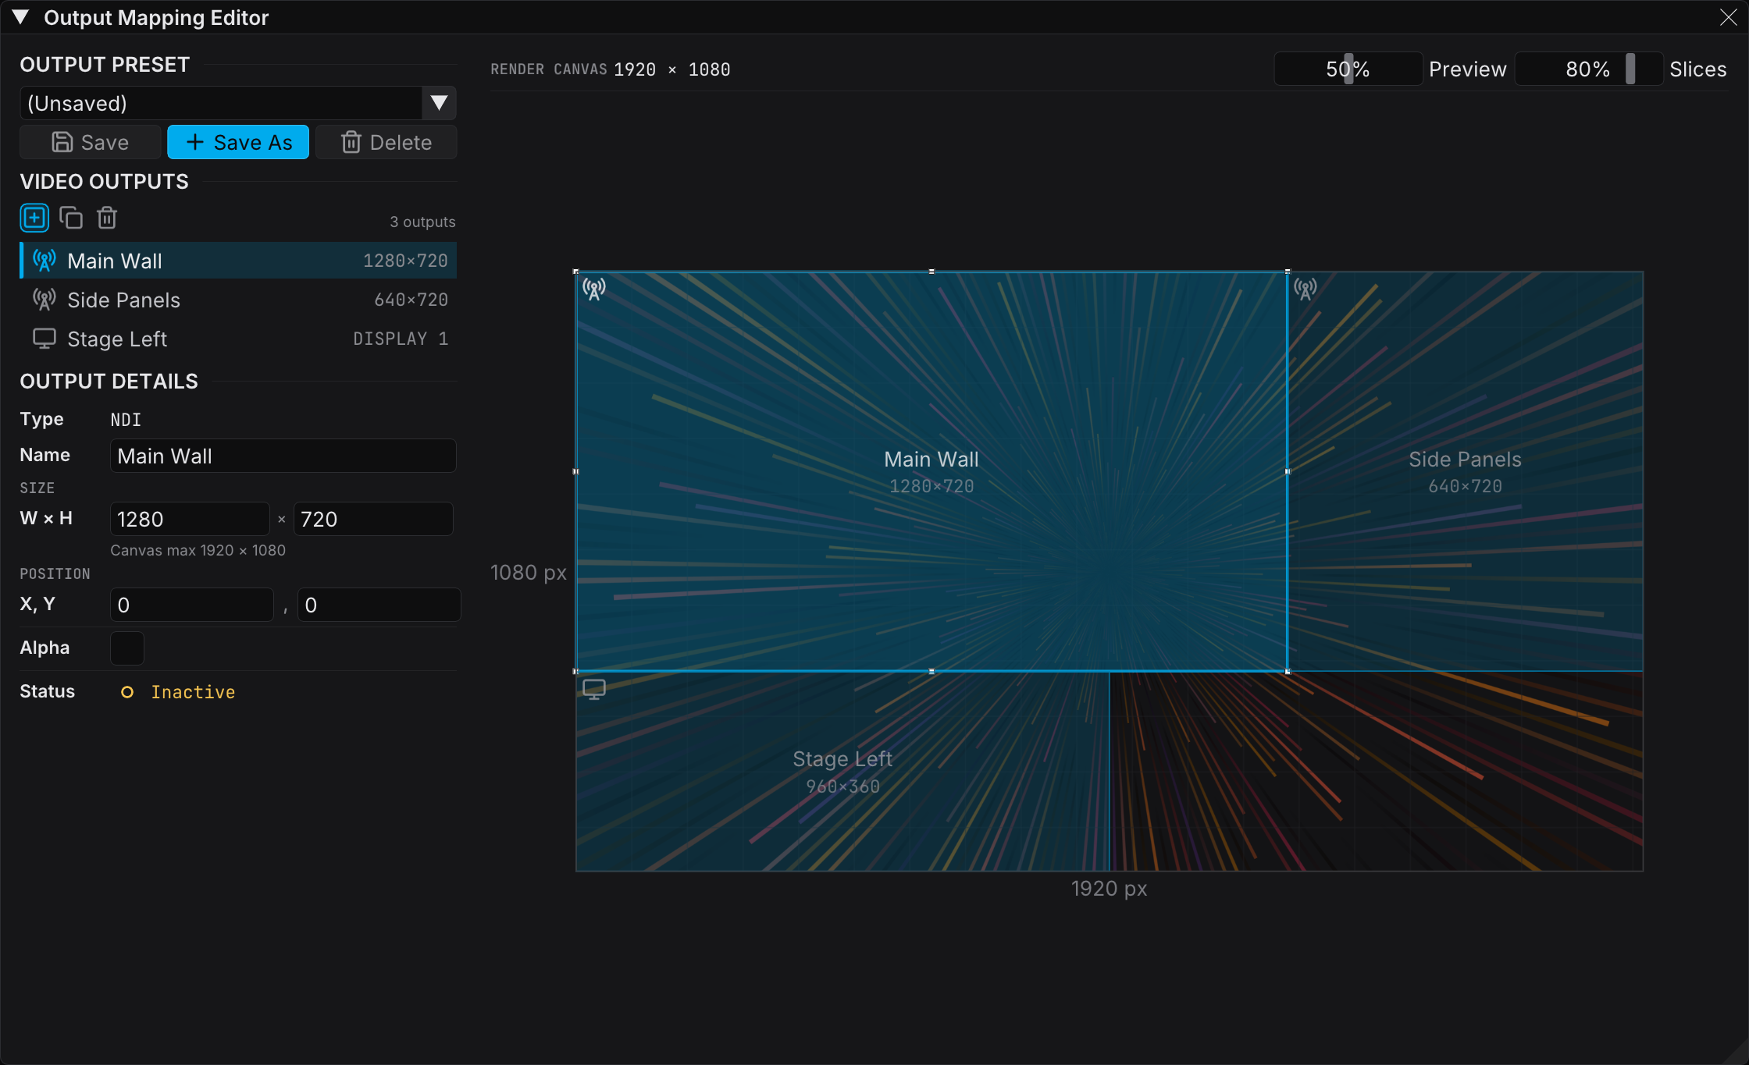The height and width of the screenshot is (1065, 1749).
Task: Click the NDI icon in Side Panels canvas region
Action: click(x=1306, y=289)
